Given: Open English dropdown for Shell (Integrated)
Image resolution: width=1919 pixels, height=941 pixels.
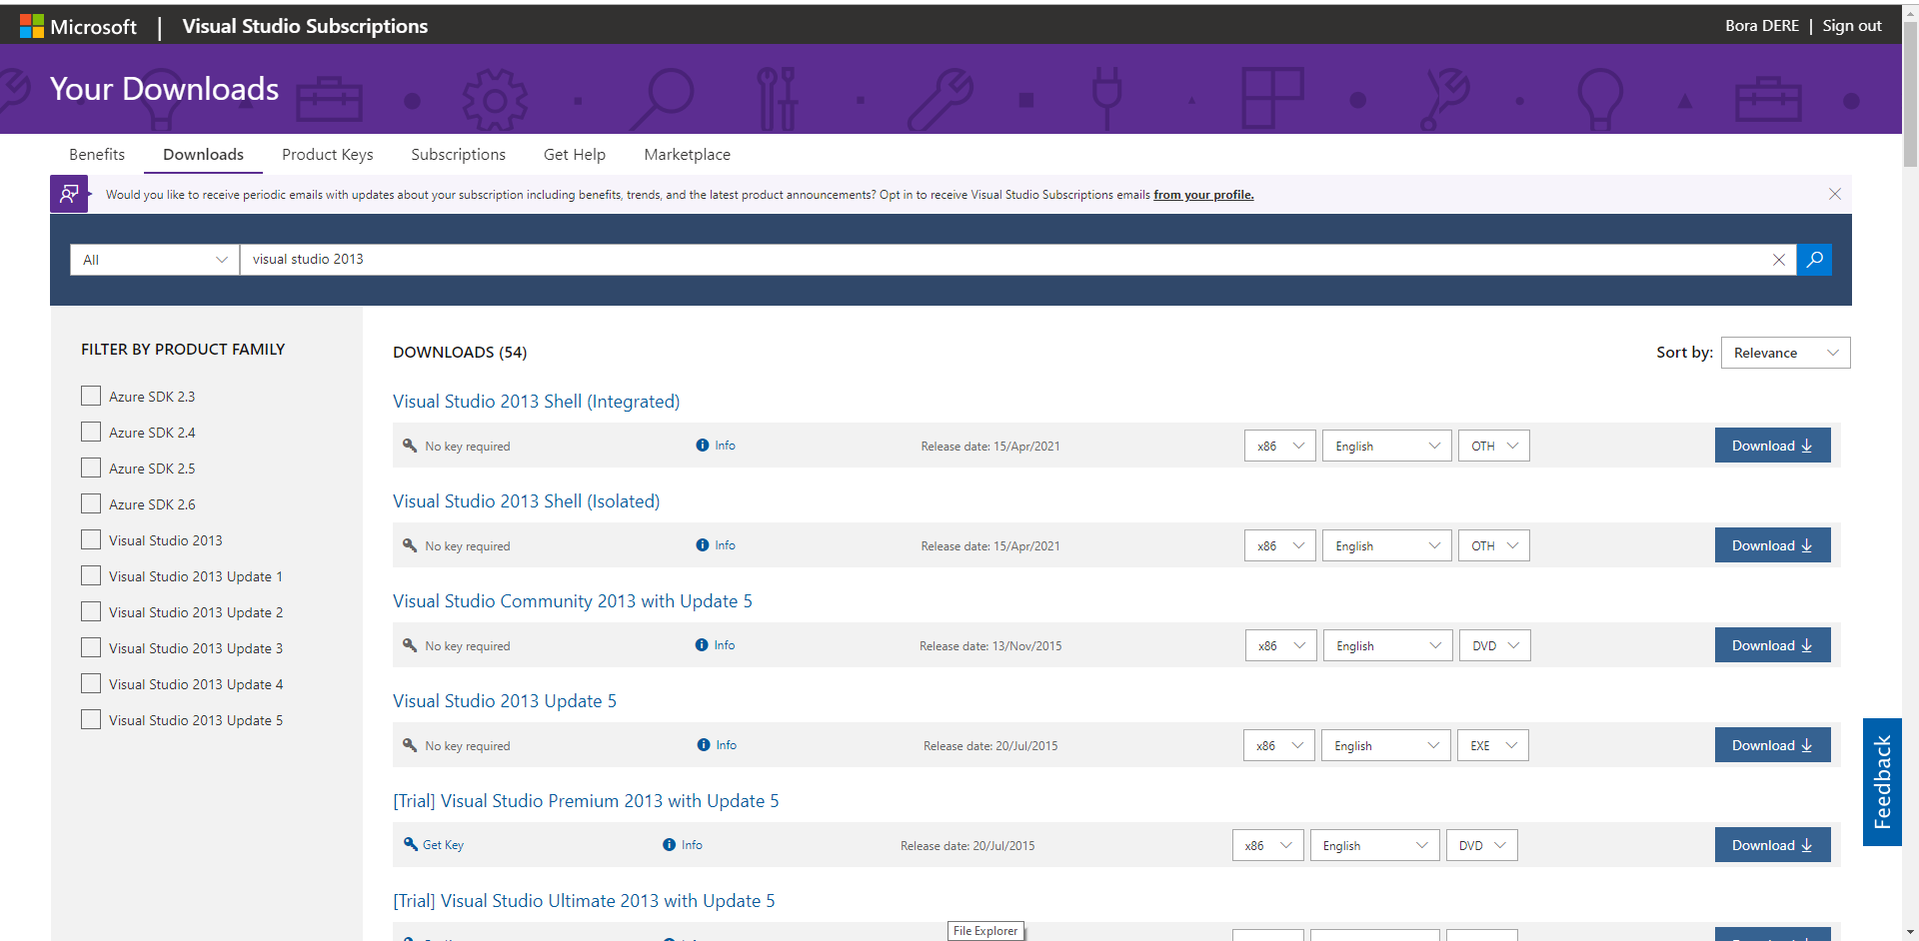Looking at the screenshot, I should click(1387, 446).
